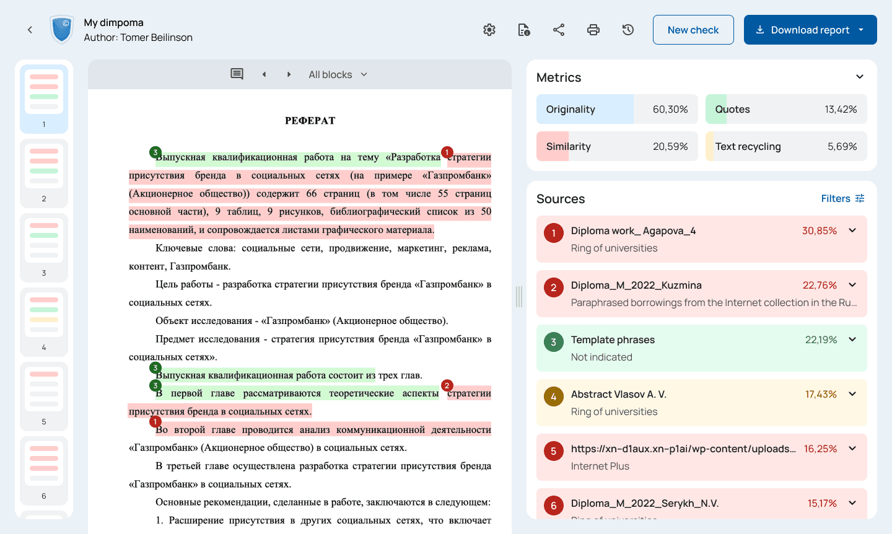Click red marker 2 before 'стратегии' near 'аспекты'
This screenshot has height=534, width=892.
point(447,385)
